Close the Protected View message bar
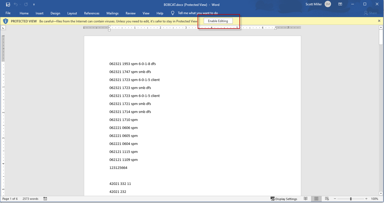Image resolution: width=384 pixels, height=203 pixels. 379,21
